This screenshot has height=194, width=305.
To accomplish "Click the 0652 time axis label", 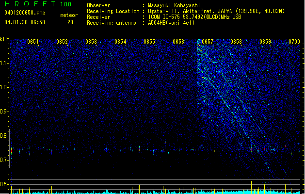I will coord(62,42).
